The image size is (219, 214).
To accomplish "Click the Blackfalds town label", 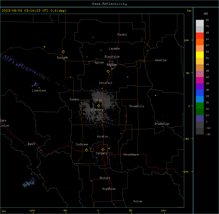I will click(x=112, y=57).
